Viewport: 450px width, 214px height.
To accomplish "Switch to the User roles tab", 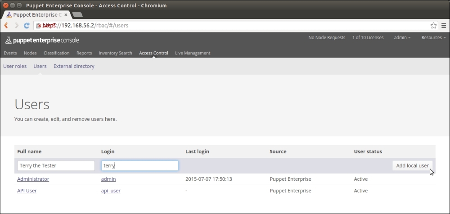I will click(15, 66).
